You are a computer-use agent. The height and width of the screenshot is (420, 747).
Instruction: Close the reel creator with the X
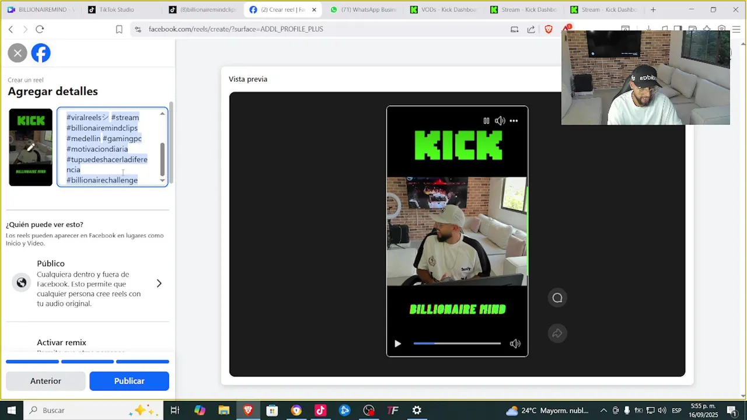18,53
